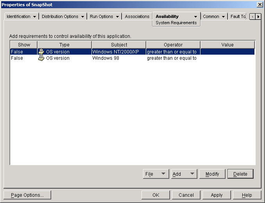Open Page Options dialog

(27, 195)
